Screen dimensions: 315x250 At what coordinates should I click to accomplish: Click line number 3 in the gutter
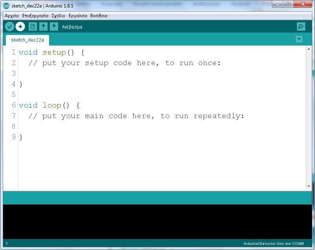coord(14,73)
